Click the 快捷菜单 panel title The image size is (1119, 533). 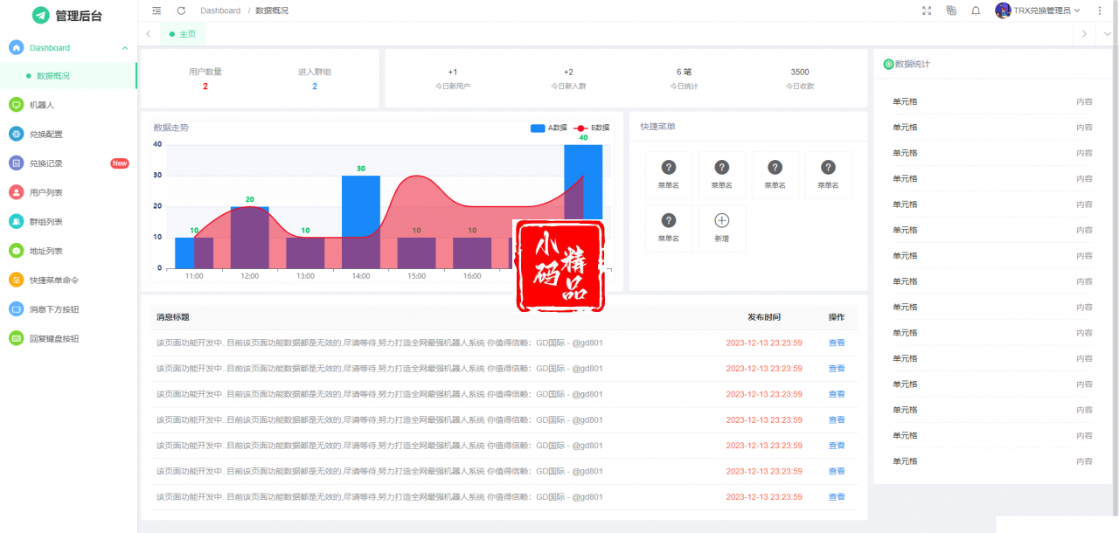click(657, 127)
